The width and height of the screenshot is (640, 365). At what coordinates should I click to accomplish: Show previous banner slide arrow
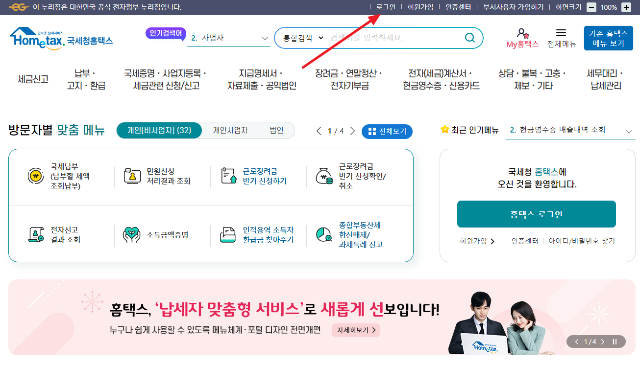pos(577,342)
